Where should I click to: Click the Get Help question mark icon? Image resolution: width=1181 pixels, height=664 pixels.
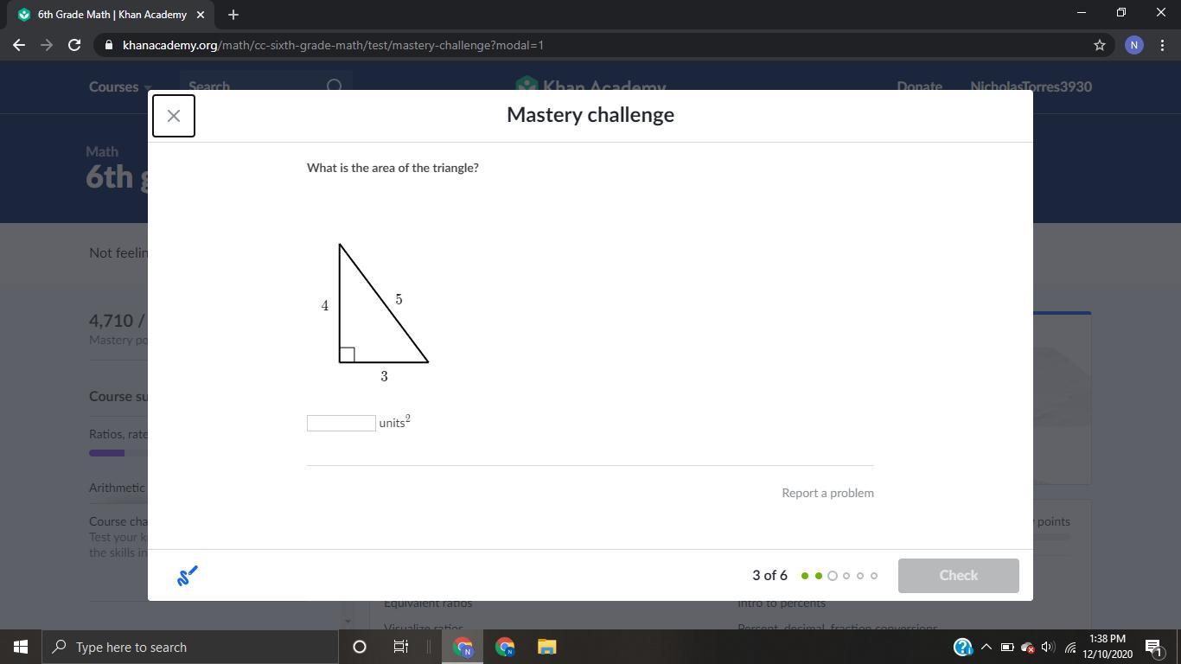(x=962, y=647)
